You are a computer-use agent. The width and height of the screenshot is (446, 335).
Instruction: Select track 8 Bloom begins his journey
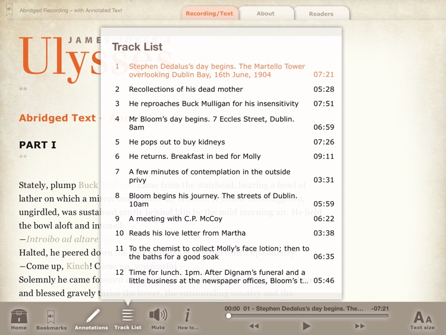224,200
